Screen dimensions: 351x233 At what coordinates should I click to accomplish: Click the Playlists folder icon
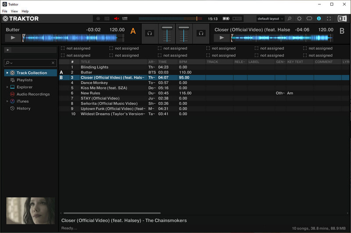13,80
